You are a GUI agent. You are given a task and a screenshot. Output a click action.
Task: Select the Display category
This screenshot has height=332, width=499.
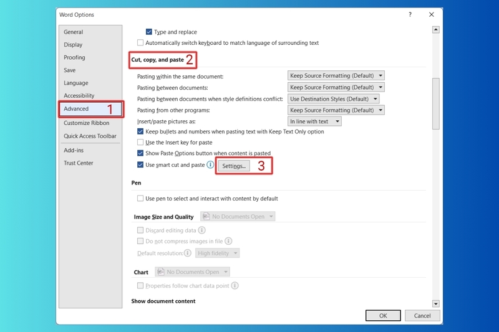pos(90,44)
